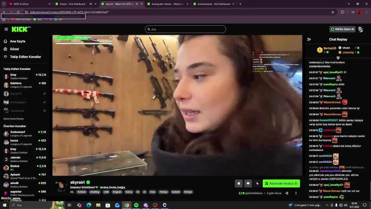The image size is (371, 209).
Task: Open Discord from the taskbar
Action: (x=146, y=205)
